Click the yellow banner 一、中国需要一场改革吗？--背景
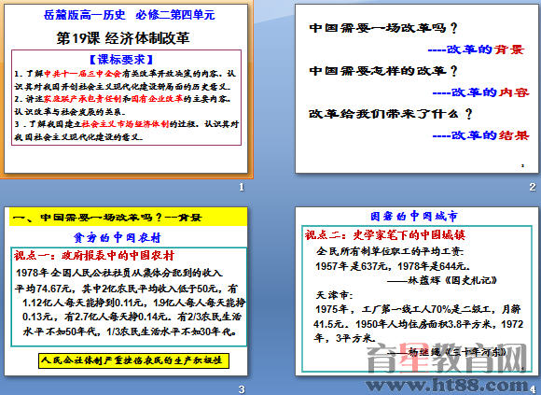Viewport: 541px width, 395px height. (128, 218)
